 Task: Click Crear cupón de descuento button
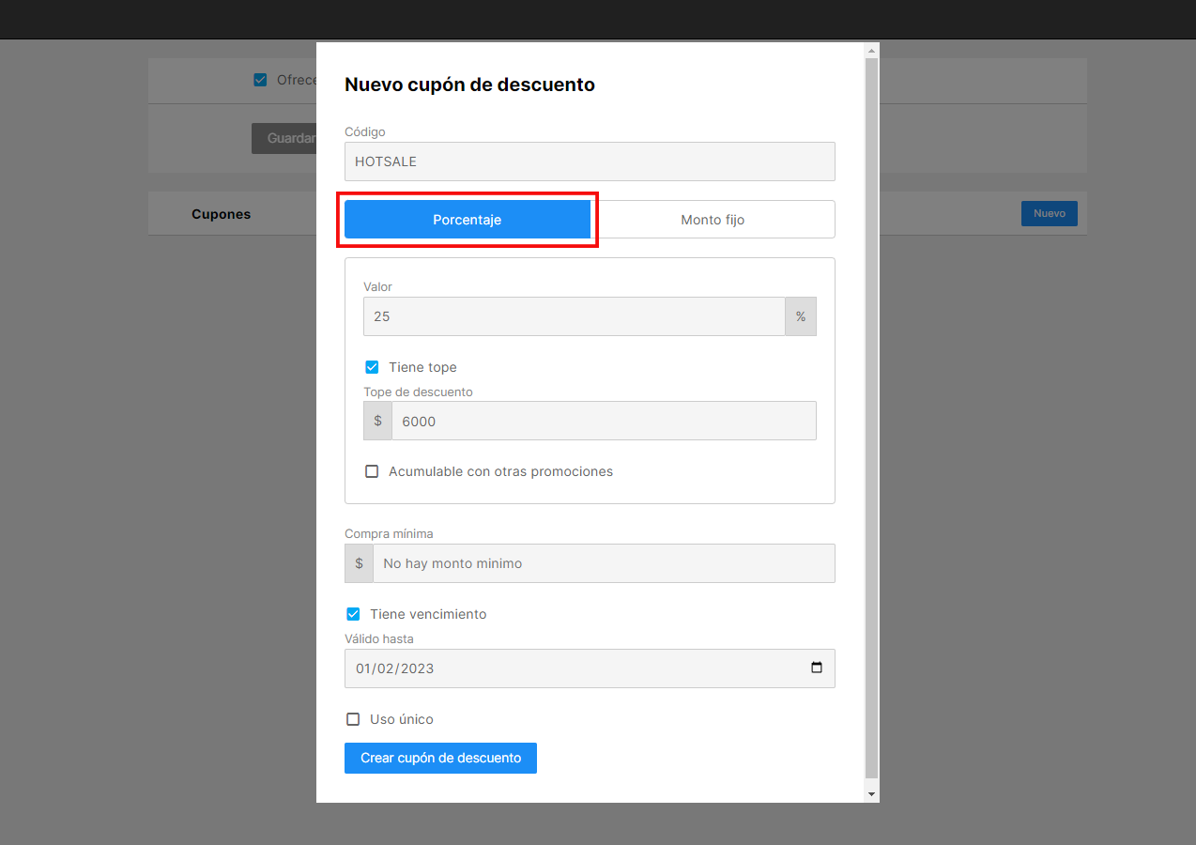coord(440,758)
